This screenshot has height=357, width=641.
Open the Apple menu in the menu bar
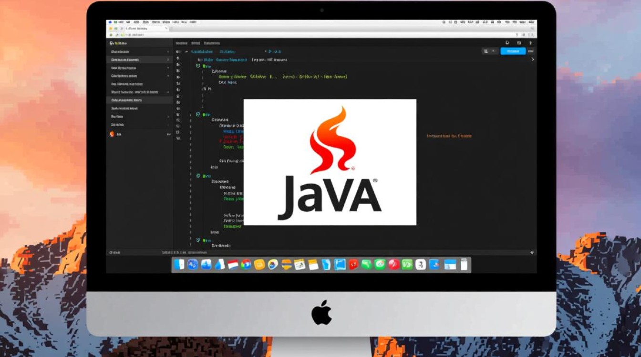coord(110,22)
